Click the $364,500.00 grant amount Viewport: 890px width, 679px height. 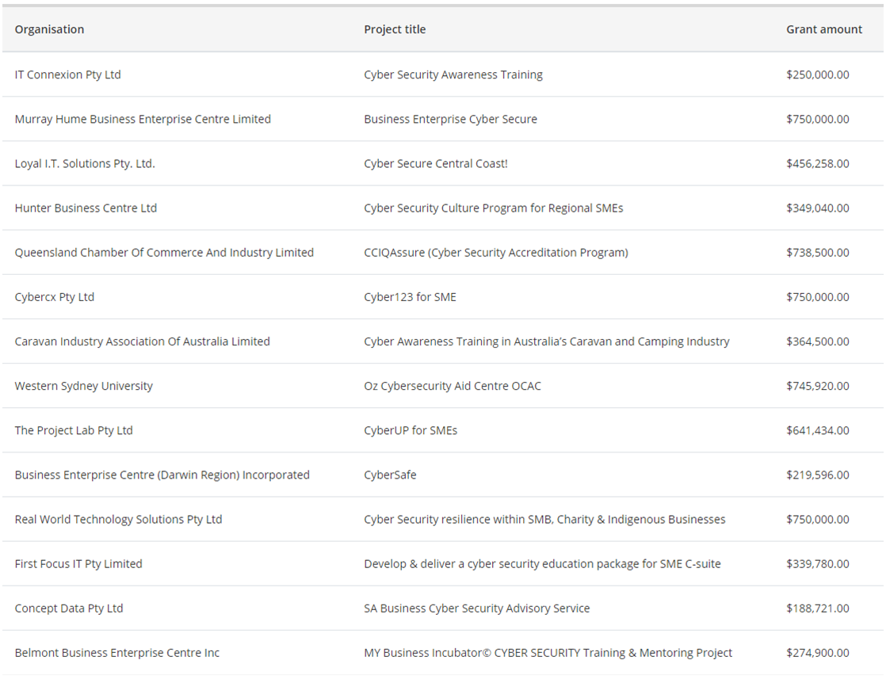(x=817, y=341)
